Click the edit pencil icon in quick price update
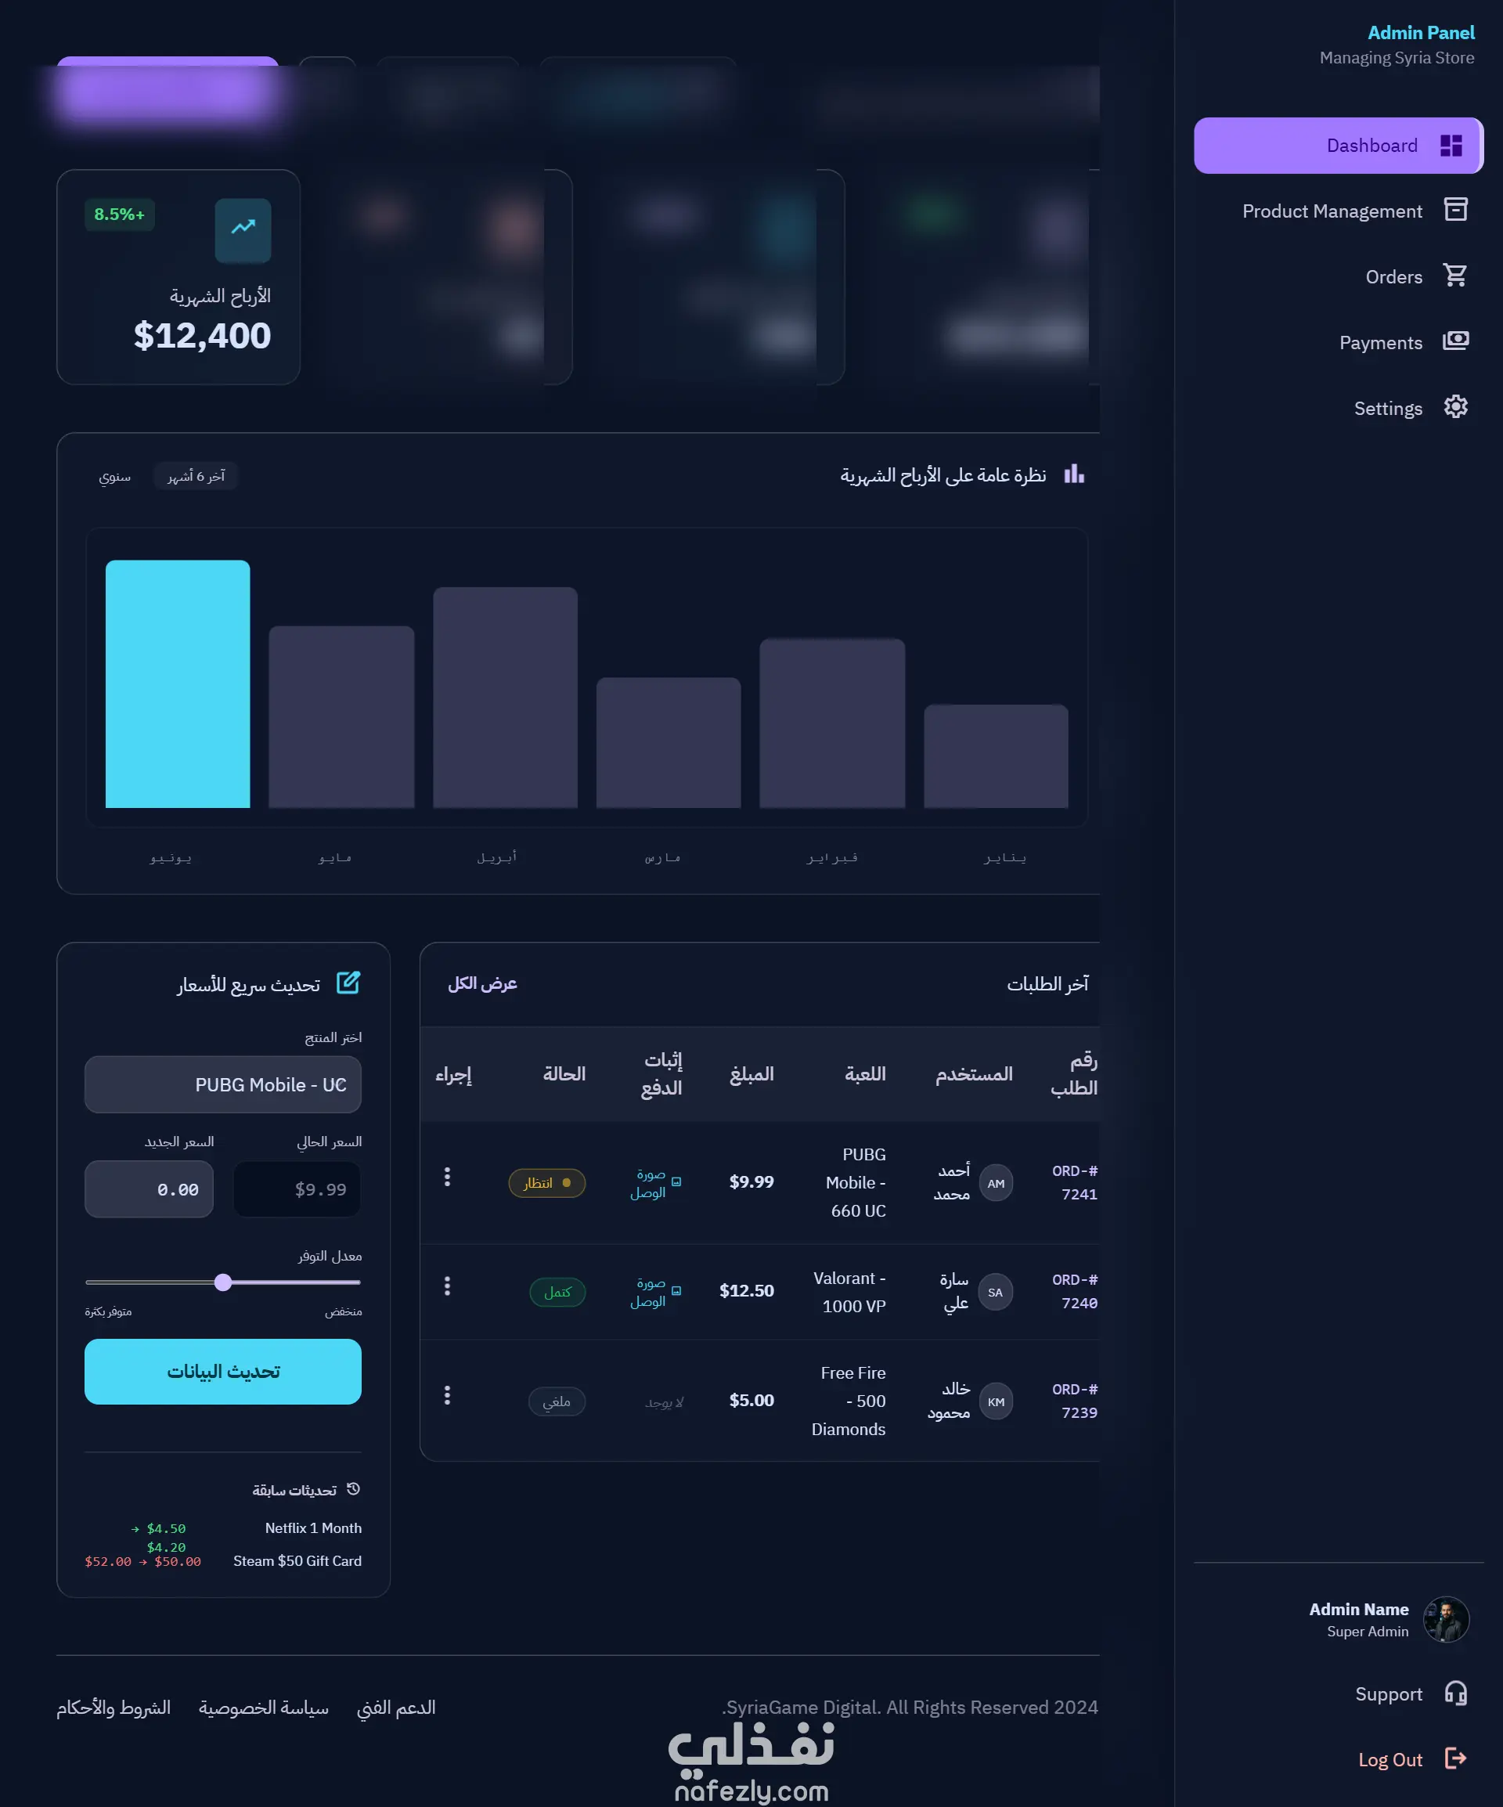Viewport: 1503px width, 1807px height. click(x=348, y=983)
